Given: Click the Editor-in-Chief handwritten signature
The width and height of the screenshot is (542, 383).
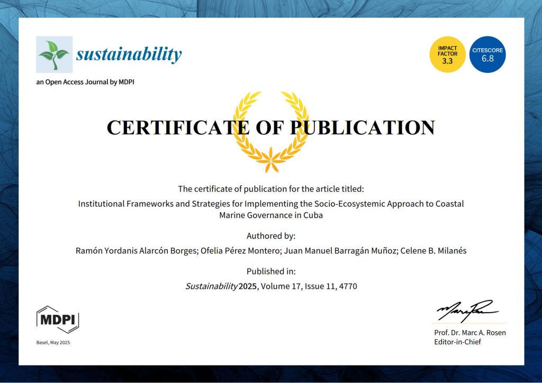Looking at the screenshot, I should point(467,311).
